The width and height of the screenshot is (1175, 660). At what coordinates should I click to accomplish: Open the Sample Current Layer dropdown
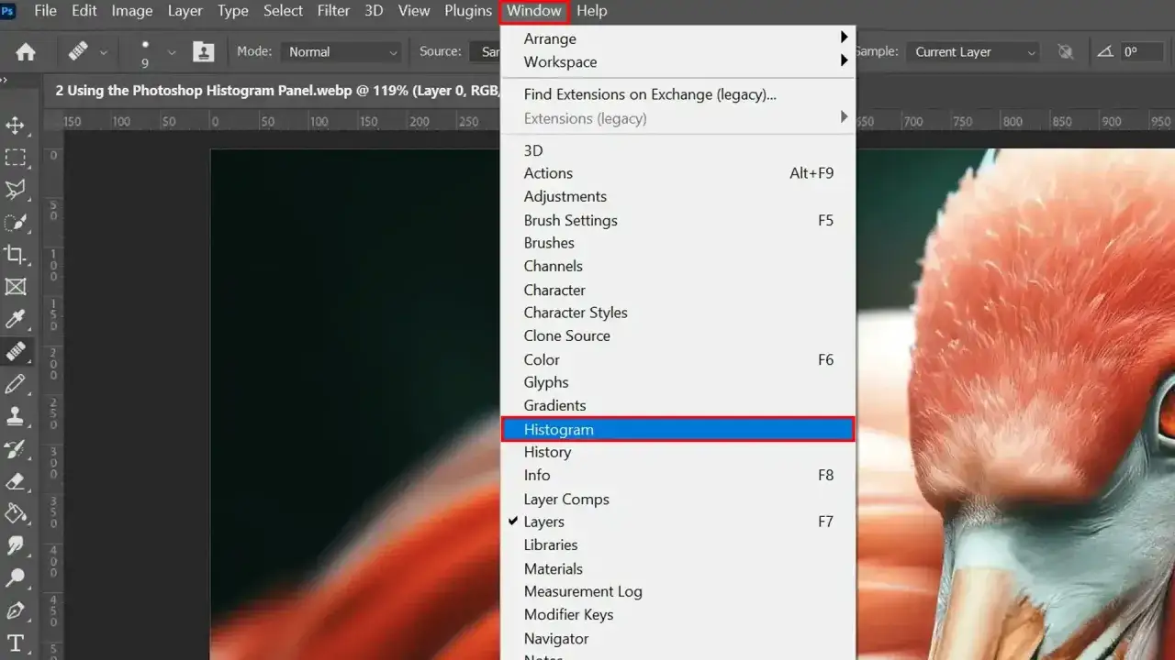pos(973,52)
